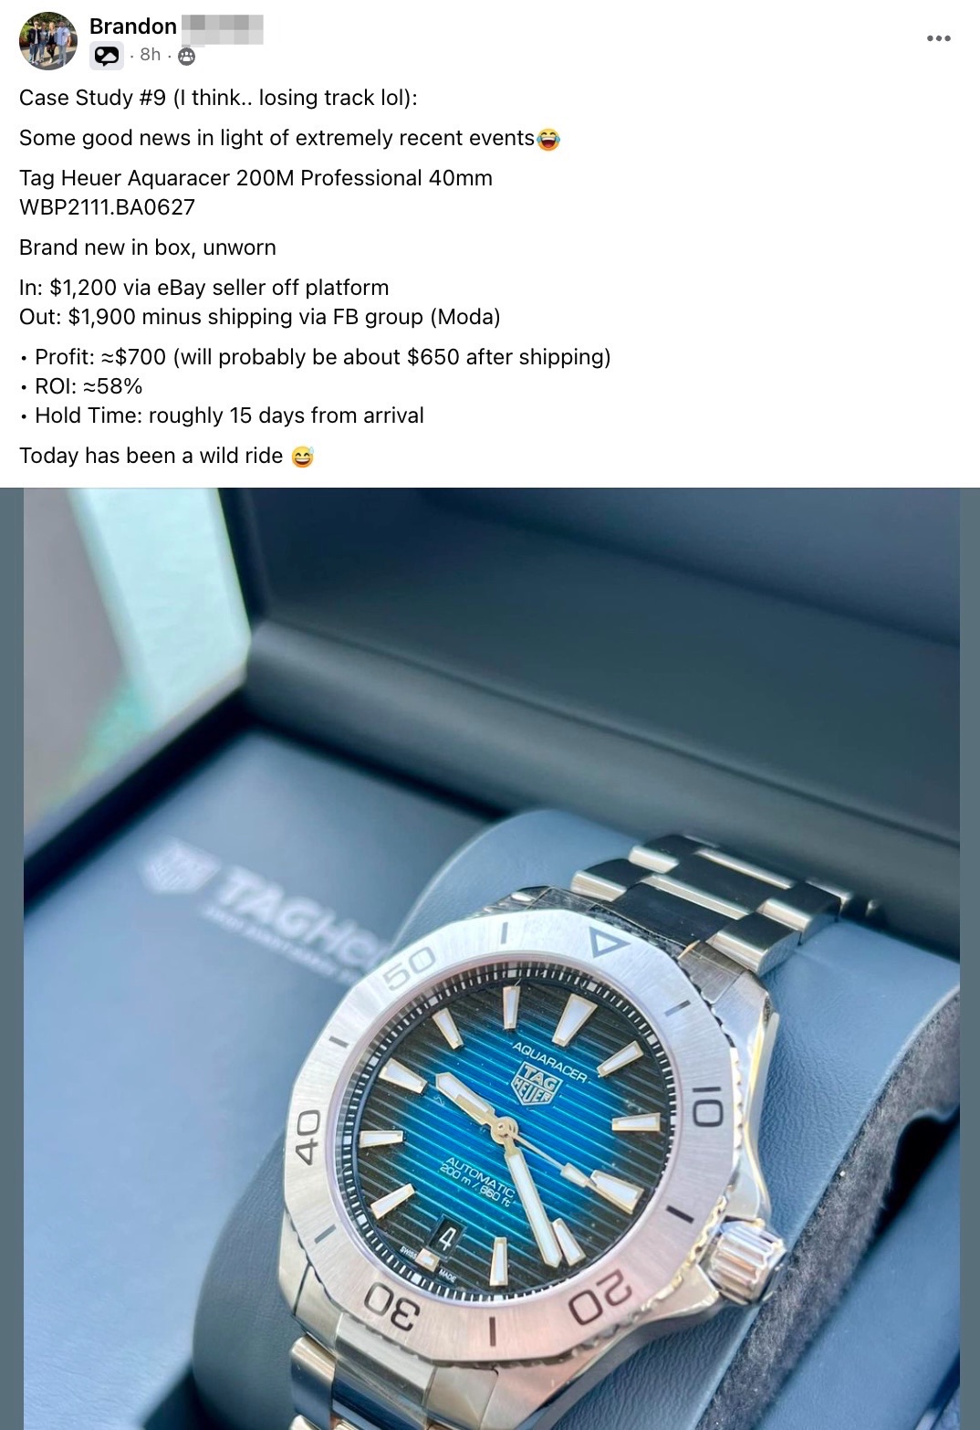Open Brandon's profile via name link

(x=133, y=26)
